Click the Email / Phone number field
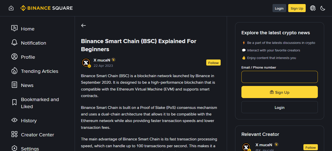The image size is (332, 151). coord(279,77)
